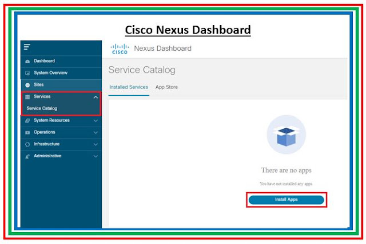This screenshot has height=244, width=366.
Task: Click the Cisco logo in the header
Action: click(120, 49)
